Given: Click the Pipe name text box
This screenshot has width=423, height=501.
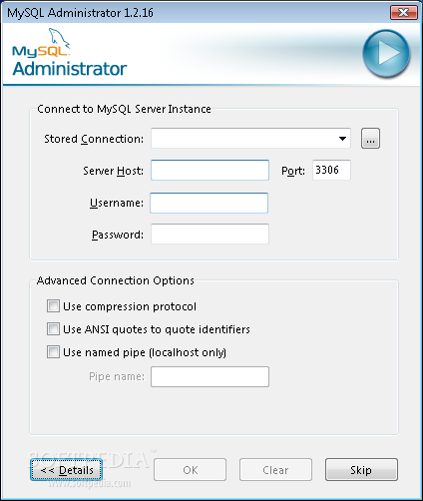Looking at the screenshot, I should (210, 376).
